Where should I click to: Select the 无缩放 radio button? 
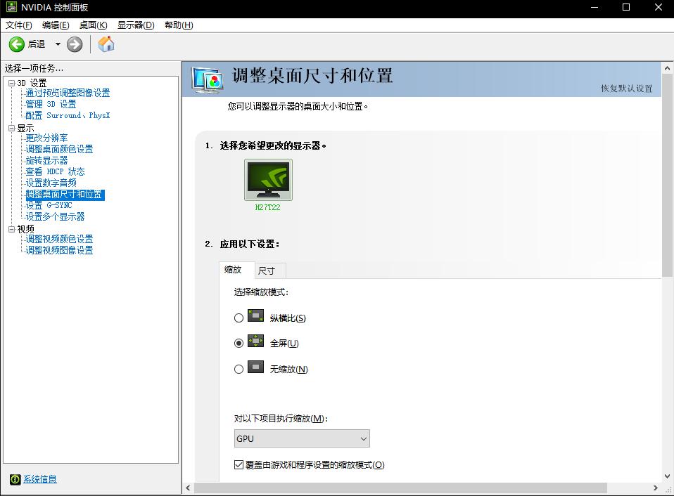pyautogui.click(x=239, y=369)
